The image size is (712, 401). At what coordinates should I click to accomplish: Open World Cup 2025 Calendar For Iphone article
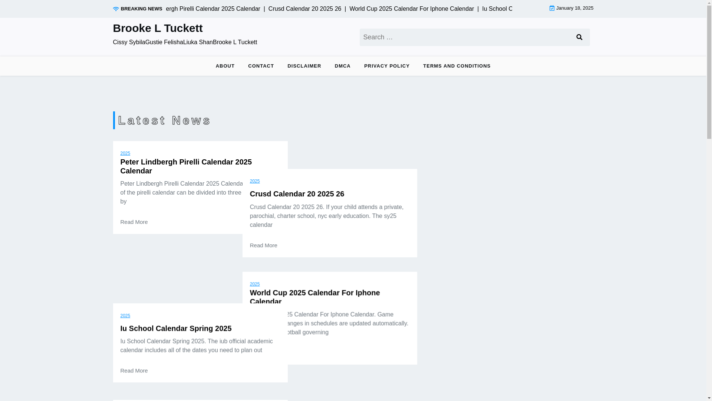(x=315, y=297)
